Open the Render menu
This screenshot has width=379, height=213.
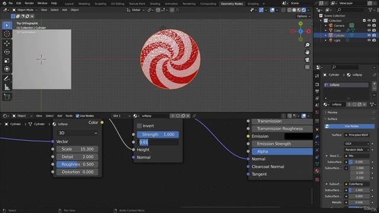coord(29,4)
